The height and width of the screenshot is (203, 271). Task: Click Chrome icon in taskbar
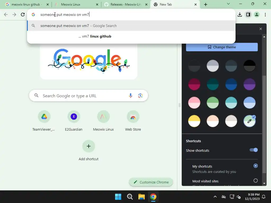[x=153, y=197]
